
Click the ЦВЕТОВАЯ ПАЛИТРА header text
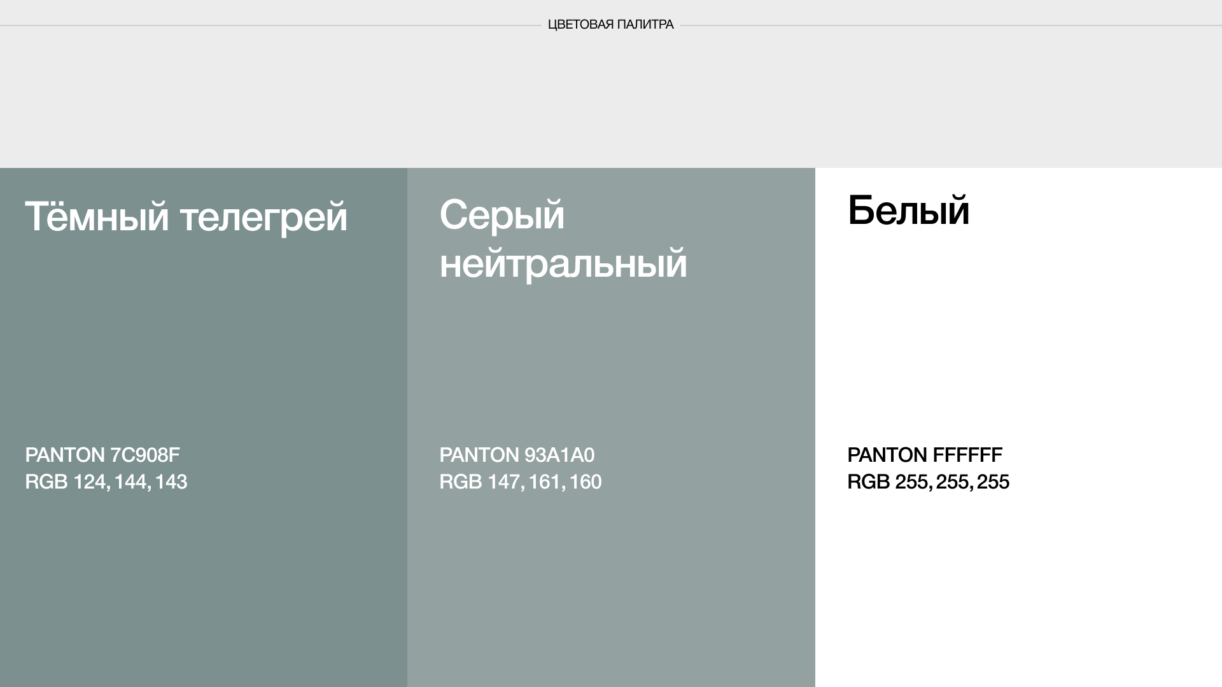[610, 25]
